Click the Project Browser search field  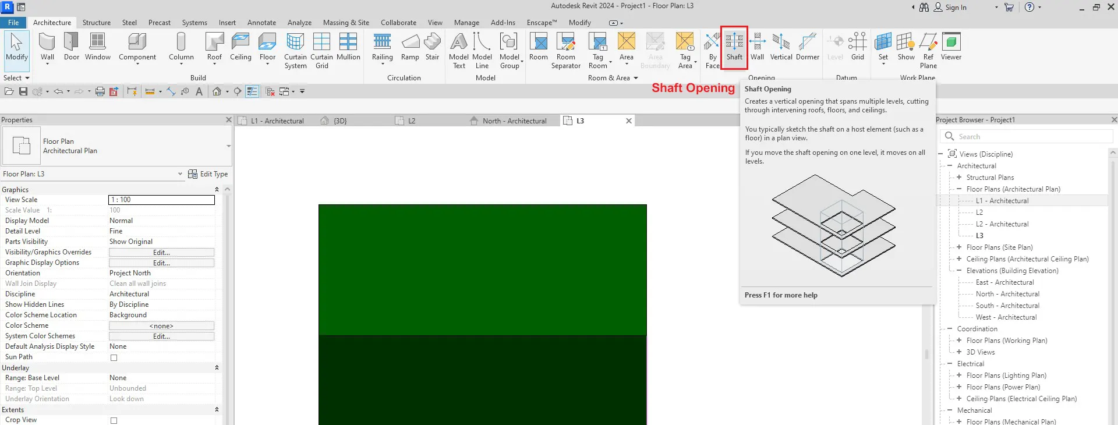click(x=1026, y=136)
